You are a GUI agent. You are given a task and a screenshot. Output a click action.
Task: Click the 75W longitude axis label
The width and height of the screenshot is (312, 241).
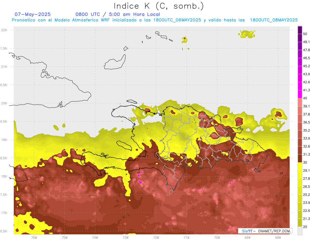65,237
